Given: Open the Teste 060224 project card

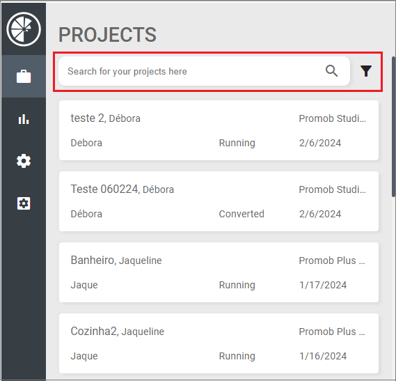Looking at the screenshot, I should (x=219, y=201).
